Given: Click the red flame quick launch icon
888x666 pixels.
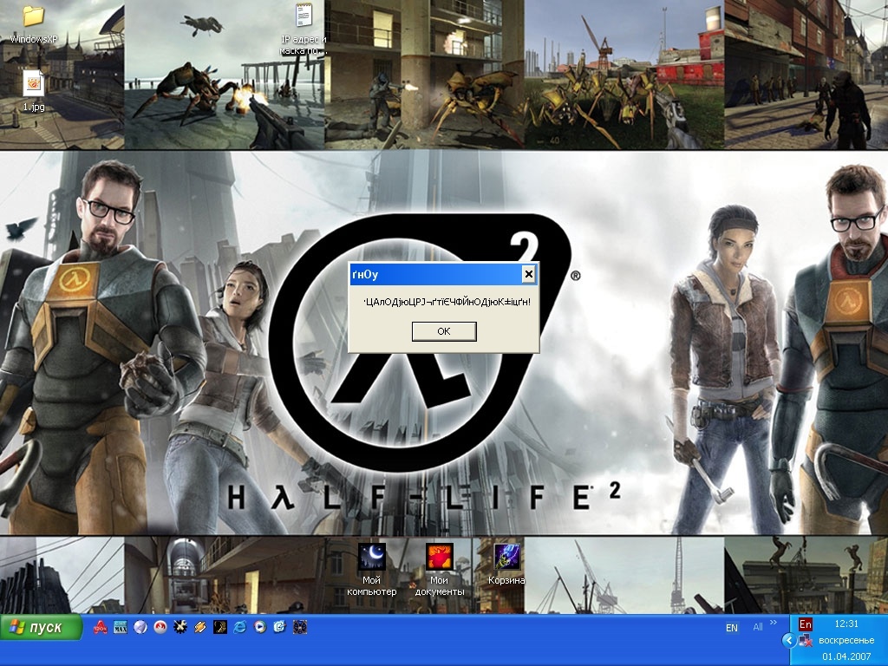Looking at the screenshot, I should [160, 627].
